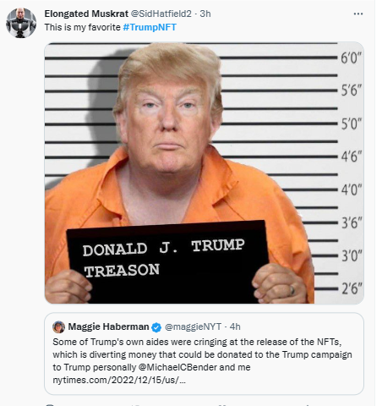Open the tweet's more options menu
Viewport: 382px width, 406px height.
coord(358,14)
